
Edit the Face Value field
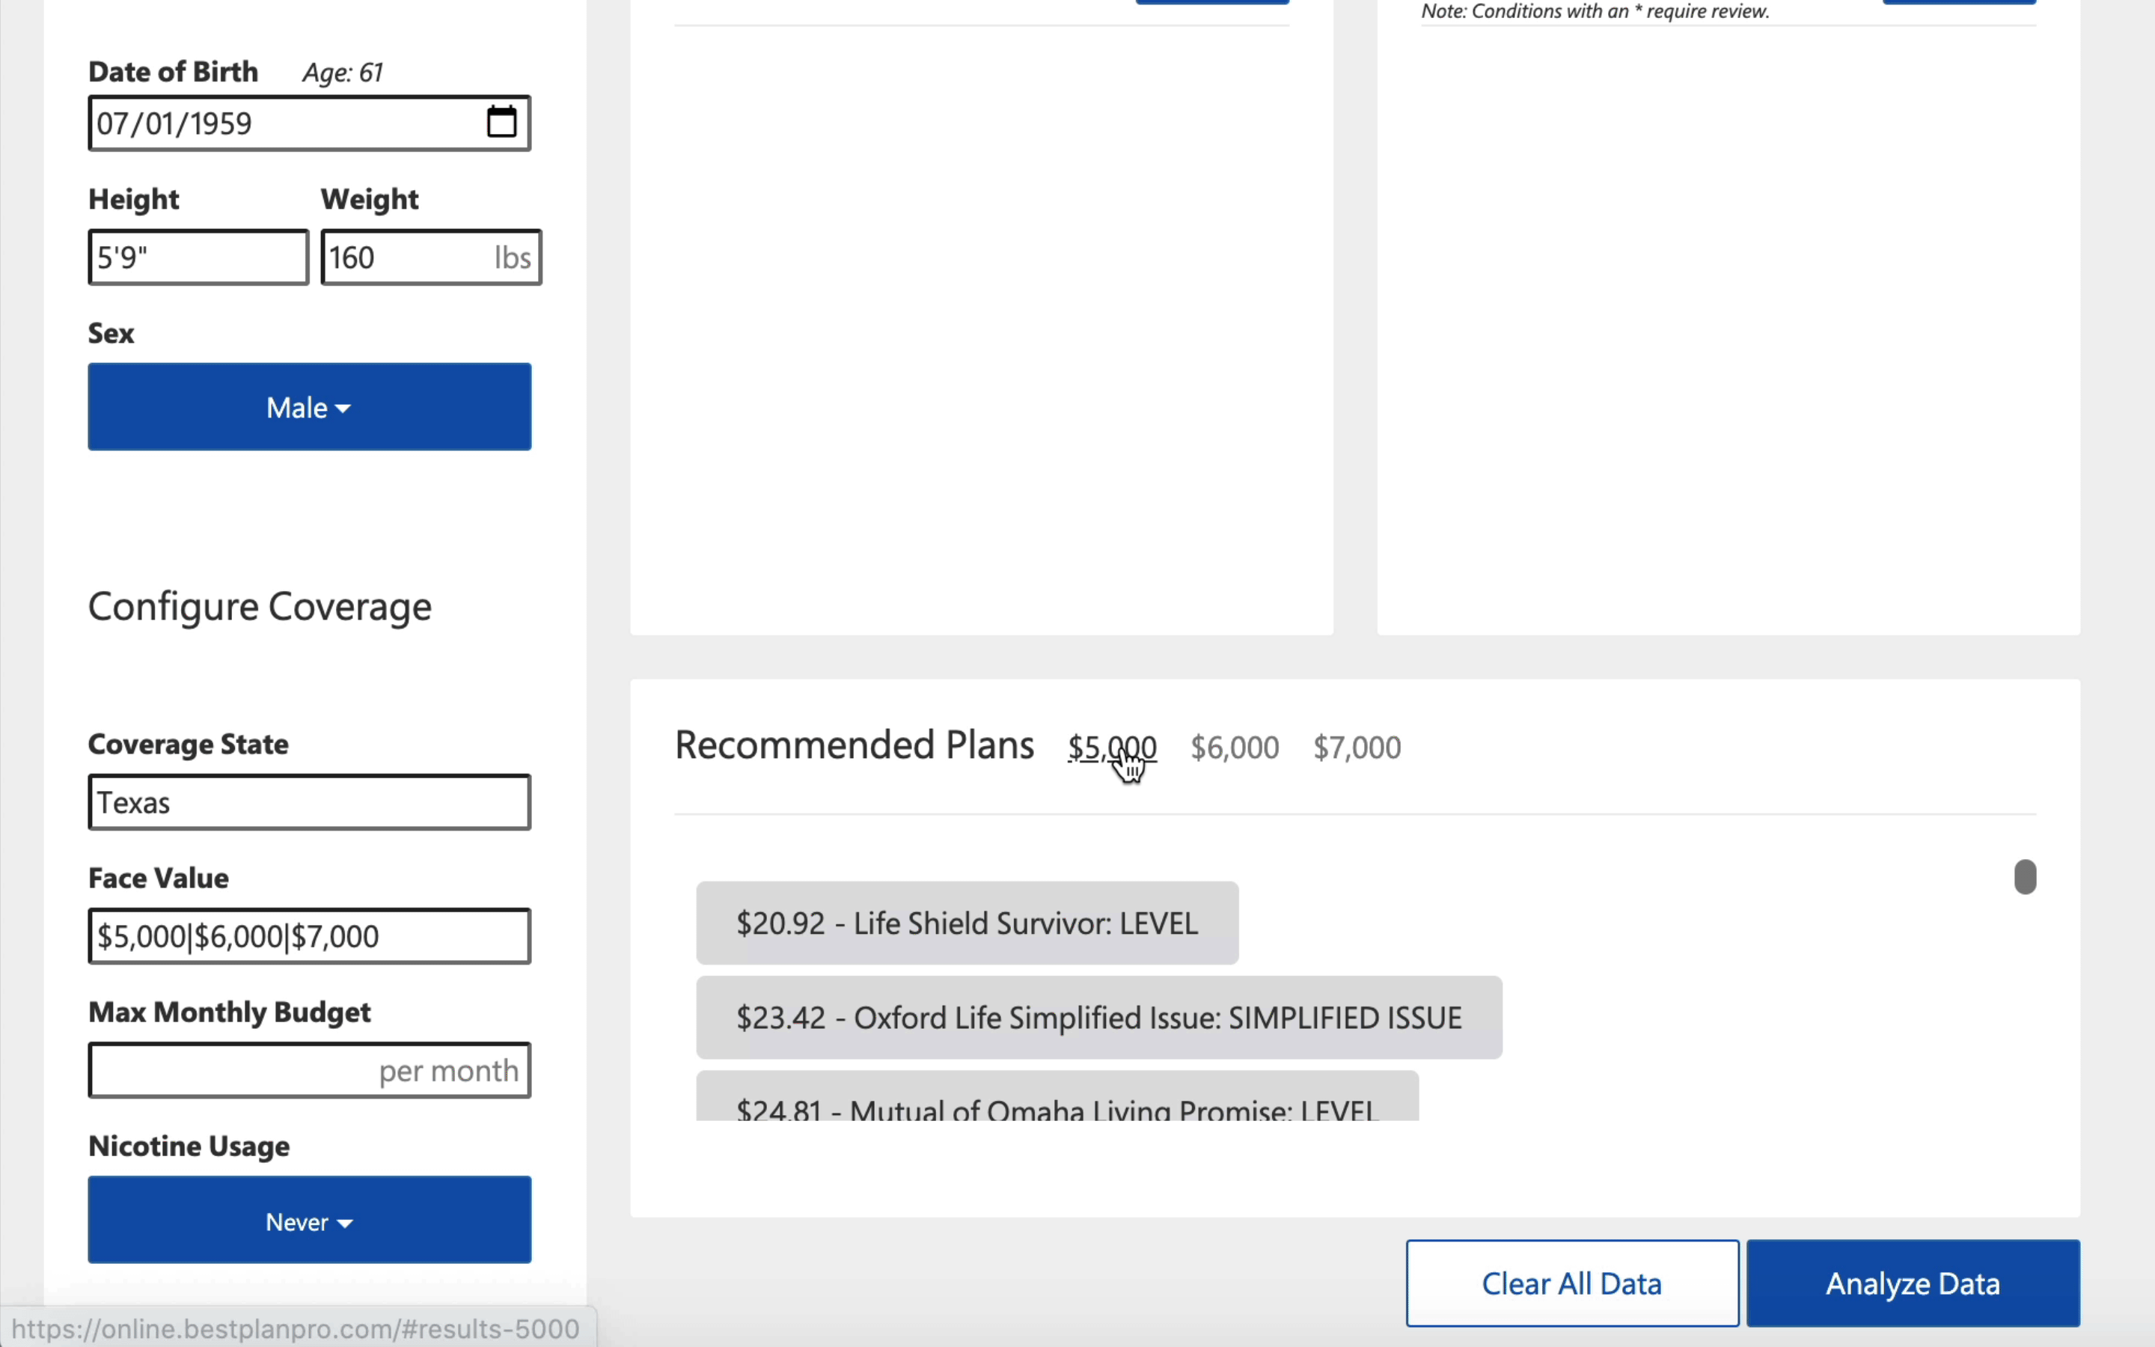tap(309, 936)
